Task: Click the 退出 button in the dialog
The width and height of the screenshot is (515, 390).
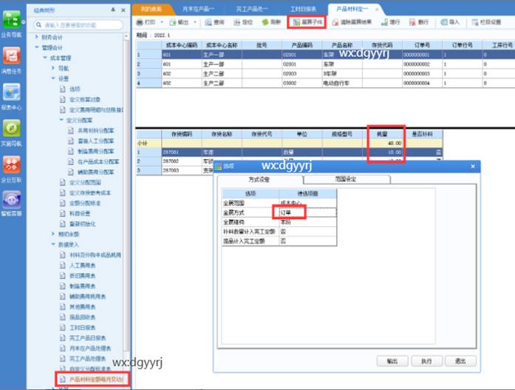Action: coord(460,361)
